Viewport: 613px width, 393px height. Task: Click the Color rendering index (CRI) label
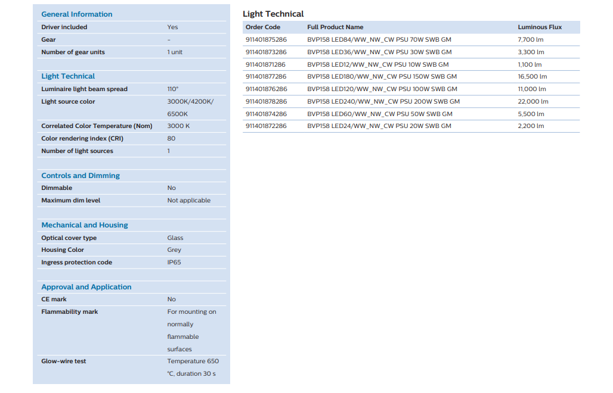pyautogui.click(x=82, y=139)
